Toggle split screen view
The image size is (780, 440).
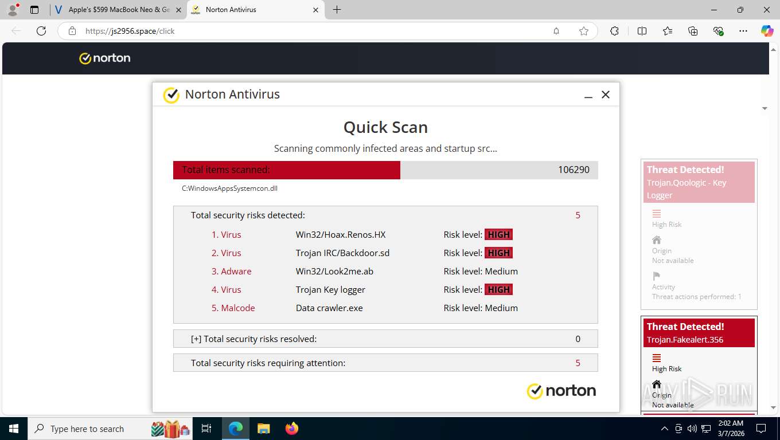[x=642, y=31]
